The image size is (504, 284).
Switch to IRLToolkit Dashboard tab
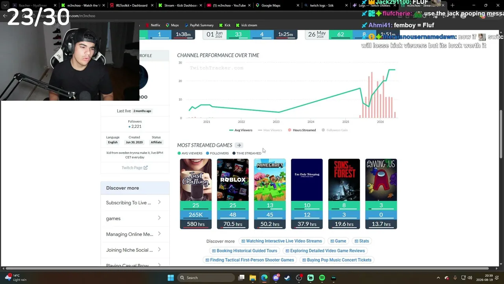pos(131,6)
